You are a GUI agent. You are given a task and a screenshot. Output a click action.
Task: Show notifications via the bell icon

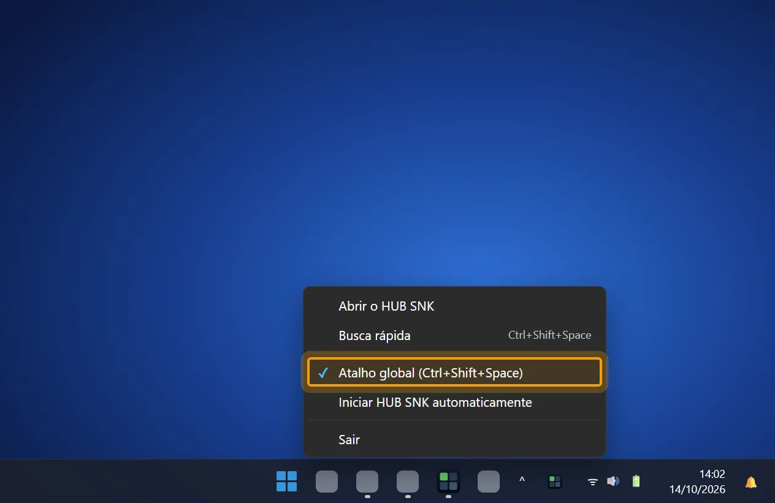coord(751,482)
